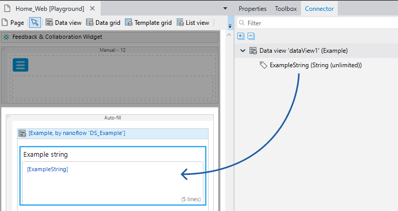
Task: Click the [ExampleString] text area
Action: 113,183
